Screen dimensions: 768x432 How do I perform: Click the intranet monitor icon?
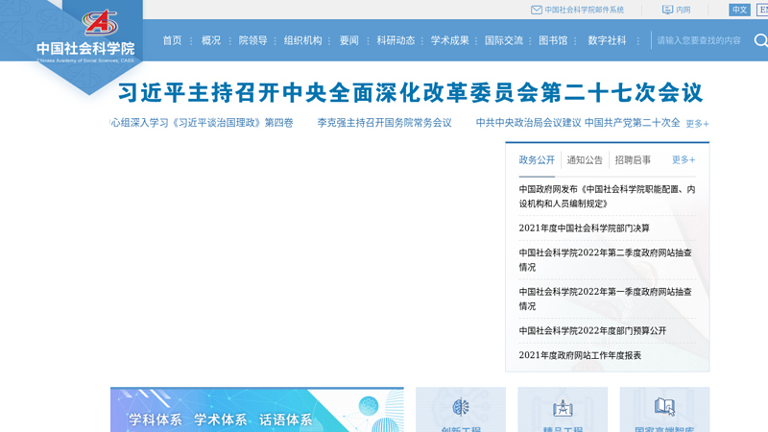[x=667, y=10]
